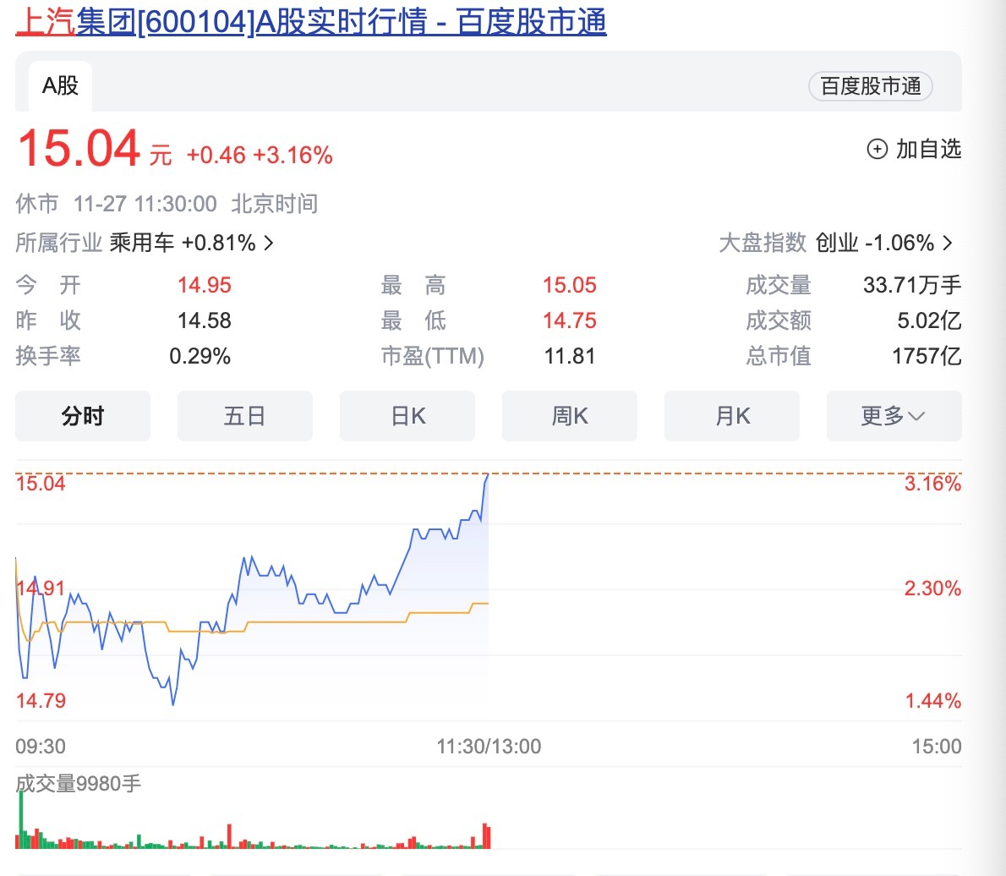Click the 成交量9980手 volume label
This screenshot has width=1006, height=876.
coord(79,784)
